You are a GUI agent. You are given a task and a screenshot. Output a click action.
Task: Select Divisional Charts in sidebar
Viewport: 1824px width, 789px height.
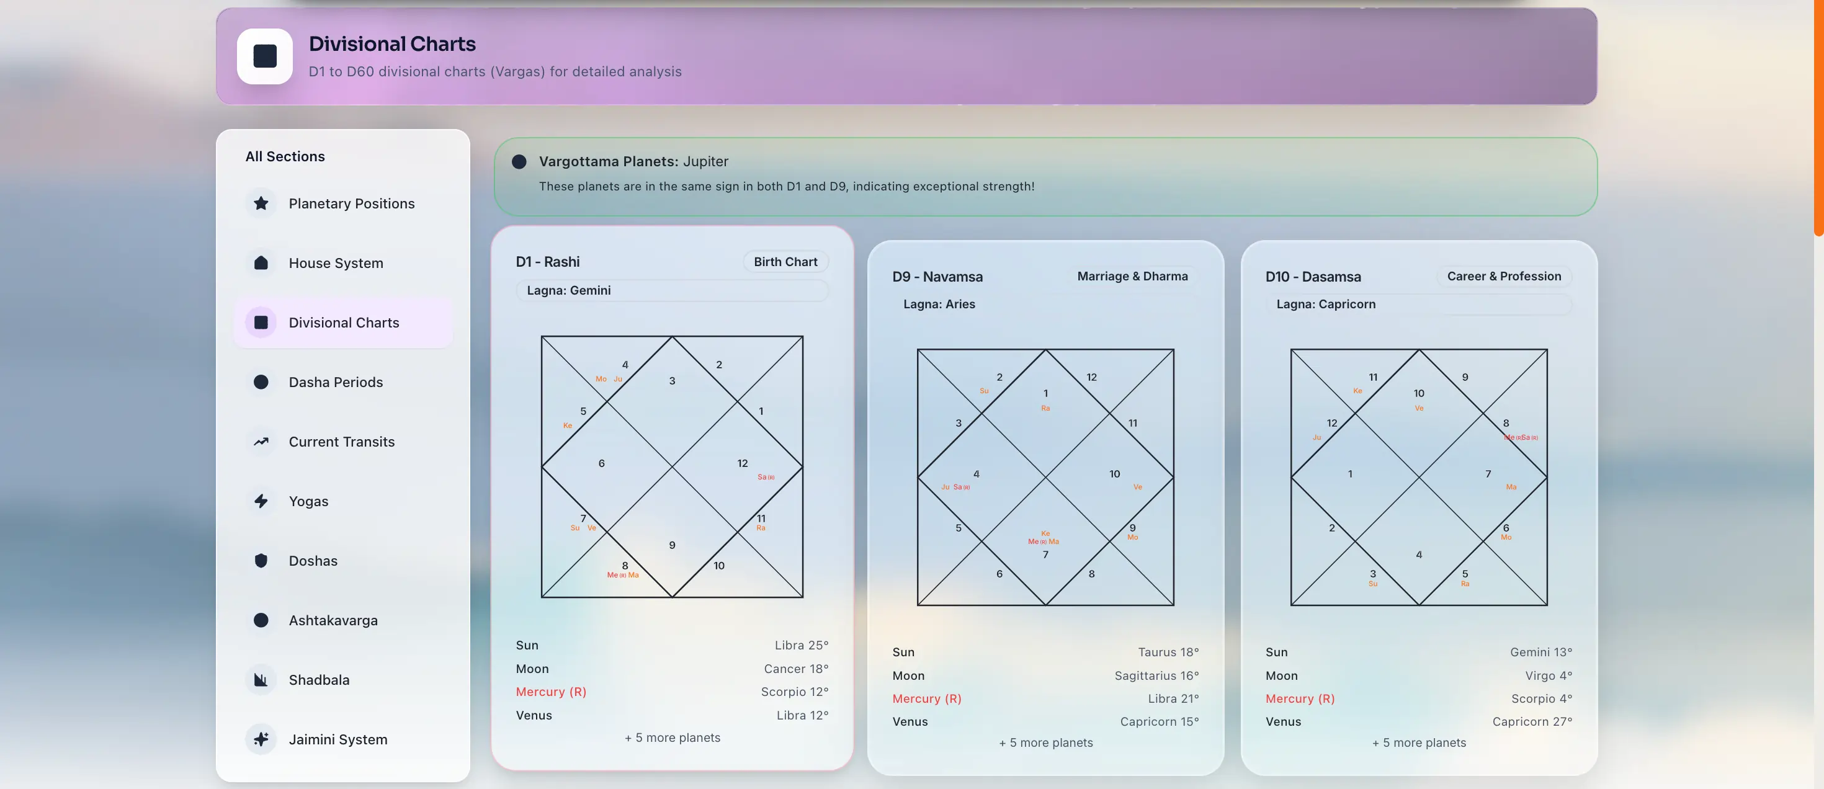coord(344,323)
